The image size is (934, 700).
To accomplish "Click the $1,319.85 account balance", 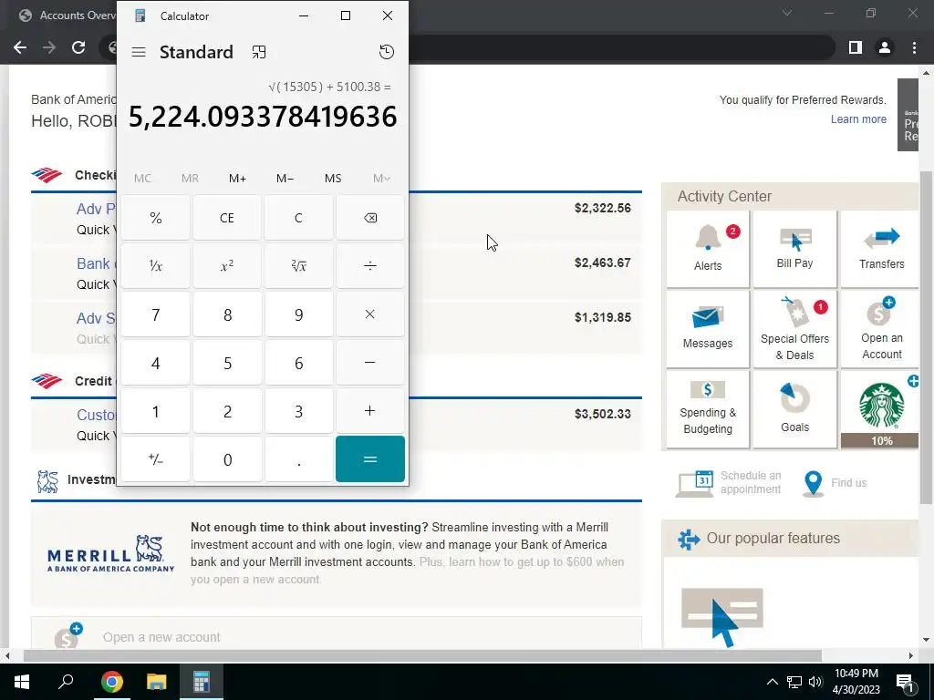I will coord(602,317).
